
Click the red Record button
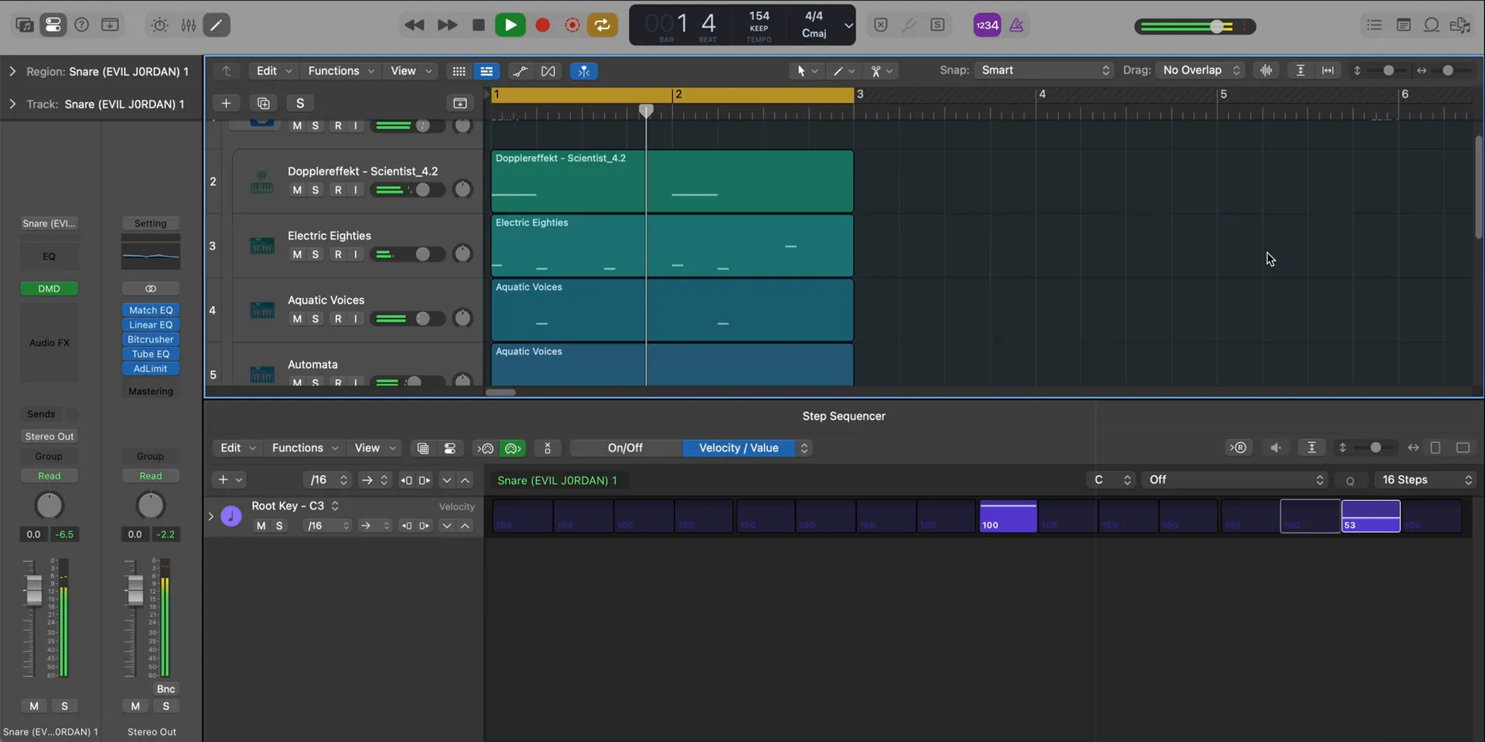pyautogui.click(x=543, y=25)
